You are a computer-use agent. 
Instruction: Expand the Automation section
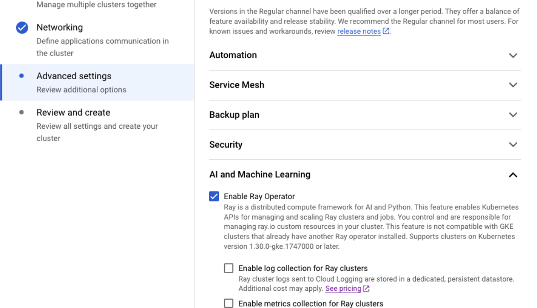513,55
